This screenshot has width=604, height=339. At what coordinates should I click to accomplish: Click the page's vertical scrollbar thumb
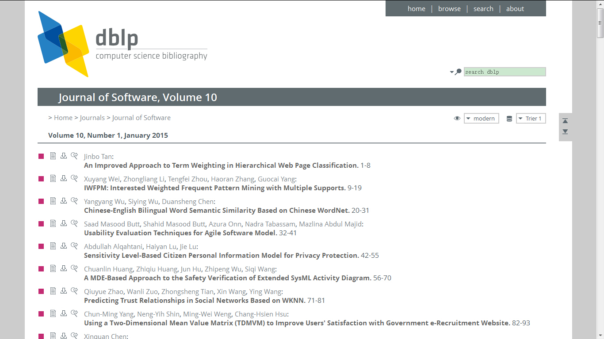click(x=600, y=23)
